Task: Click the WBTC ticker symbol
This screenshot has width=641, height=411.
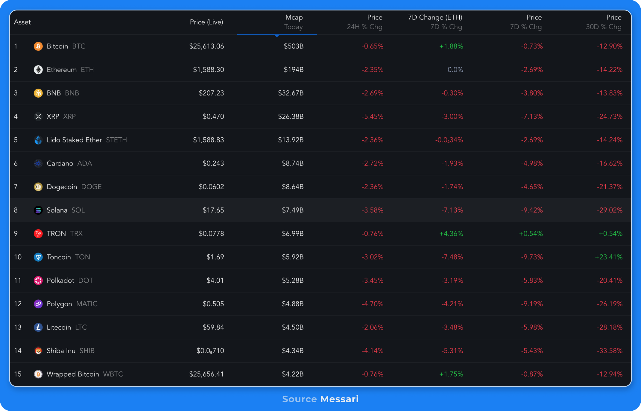Action: click(113, 374)
